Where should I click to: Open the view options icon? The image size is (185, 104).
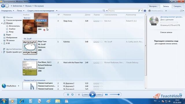point(104,11)
